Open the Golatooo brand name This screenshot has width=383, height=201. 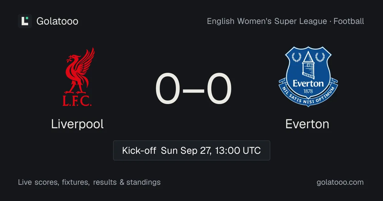coord(57,21)
